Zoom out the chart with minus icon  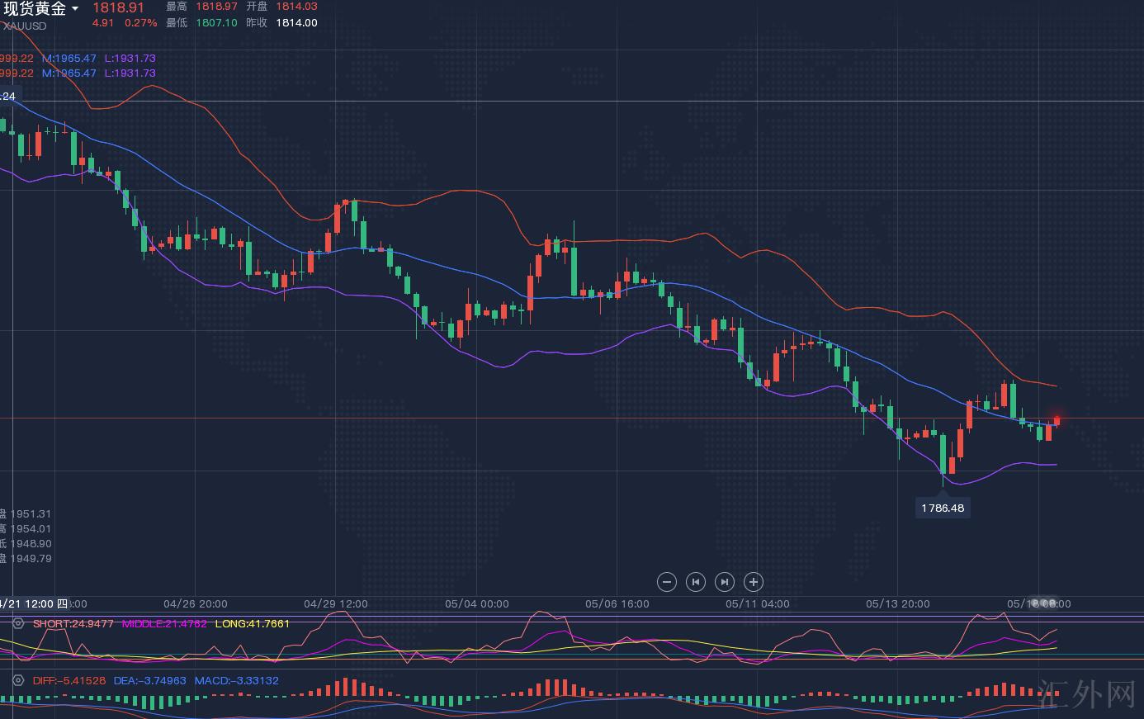point(667,582)
